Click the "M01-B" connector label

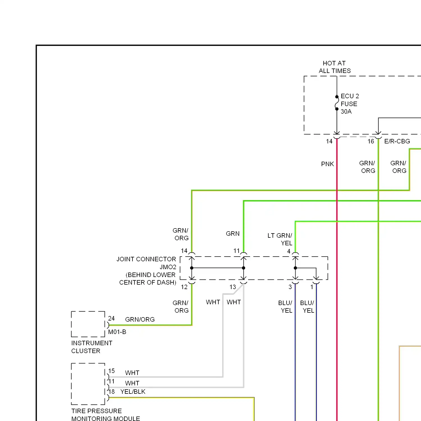tap(117, 332)
